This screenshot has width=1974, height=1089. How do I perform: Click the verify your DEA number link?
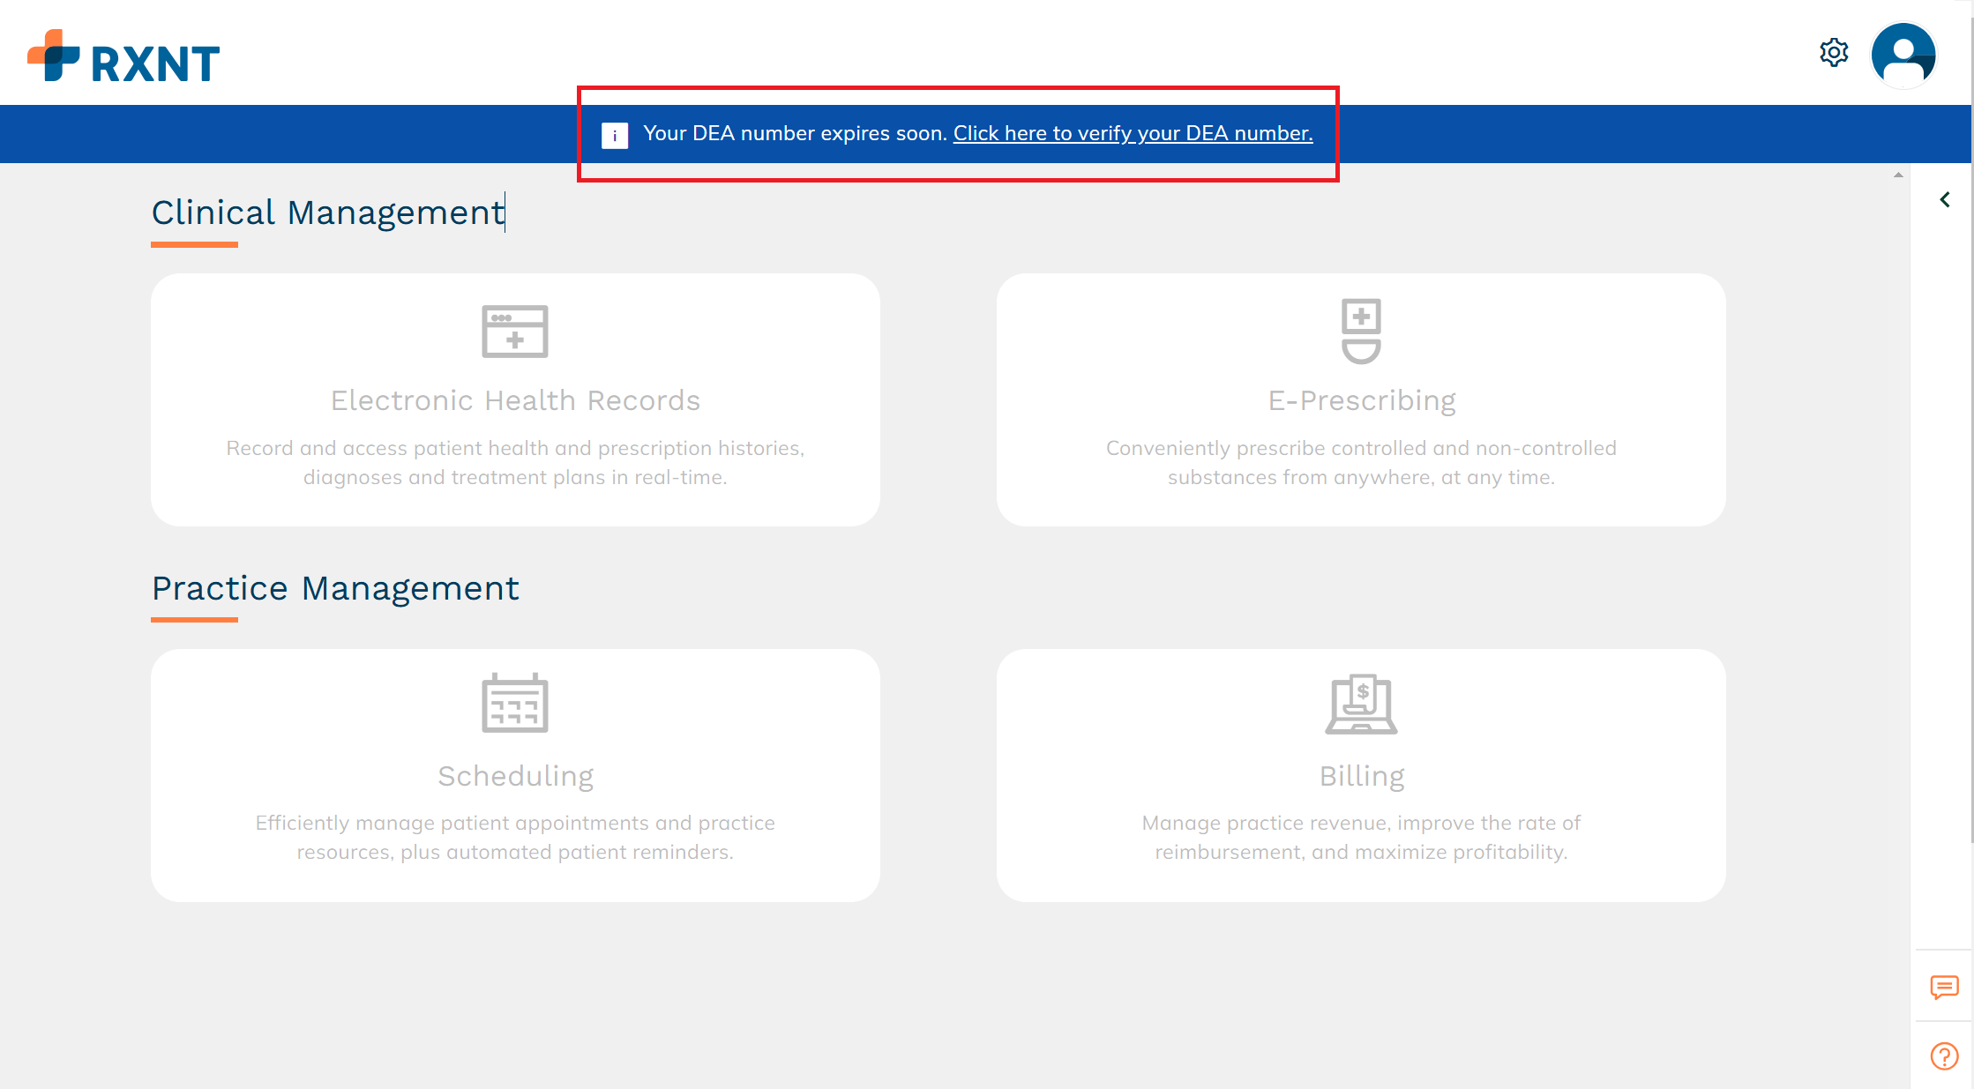(x=1133, y=133)
